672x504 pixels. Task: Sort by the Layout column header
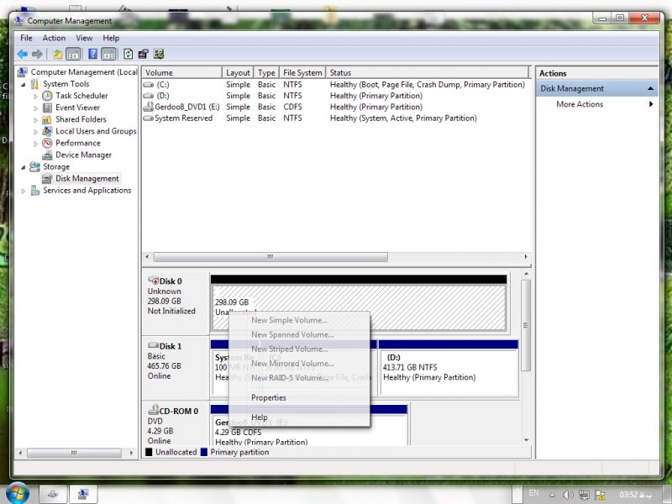click(238, 72)
